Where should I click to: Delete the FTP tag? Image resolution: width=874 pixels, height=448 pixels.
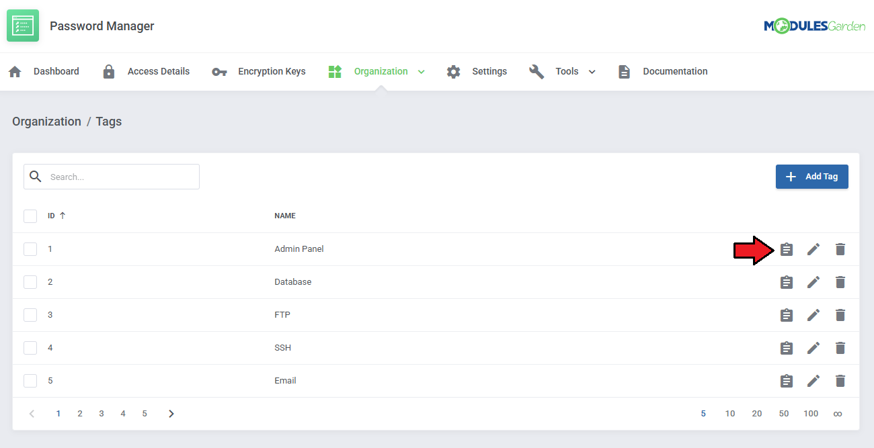(840, 315)
